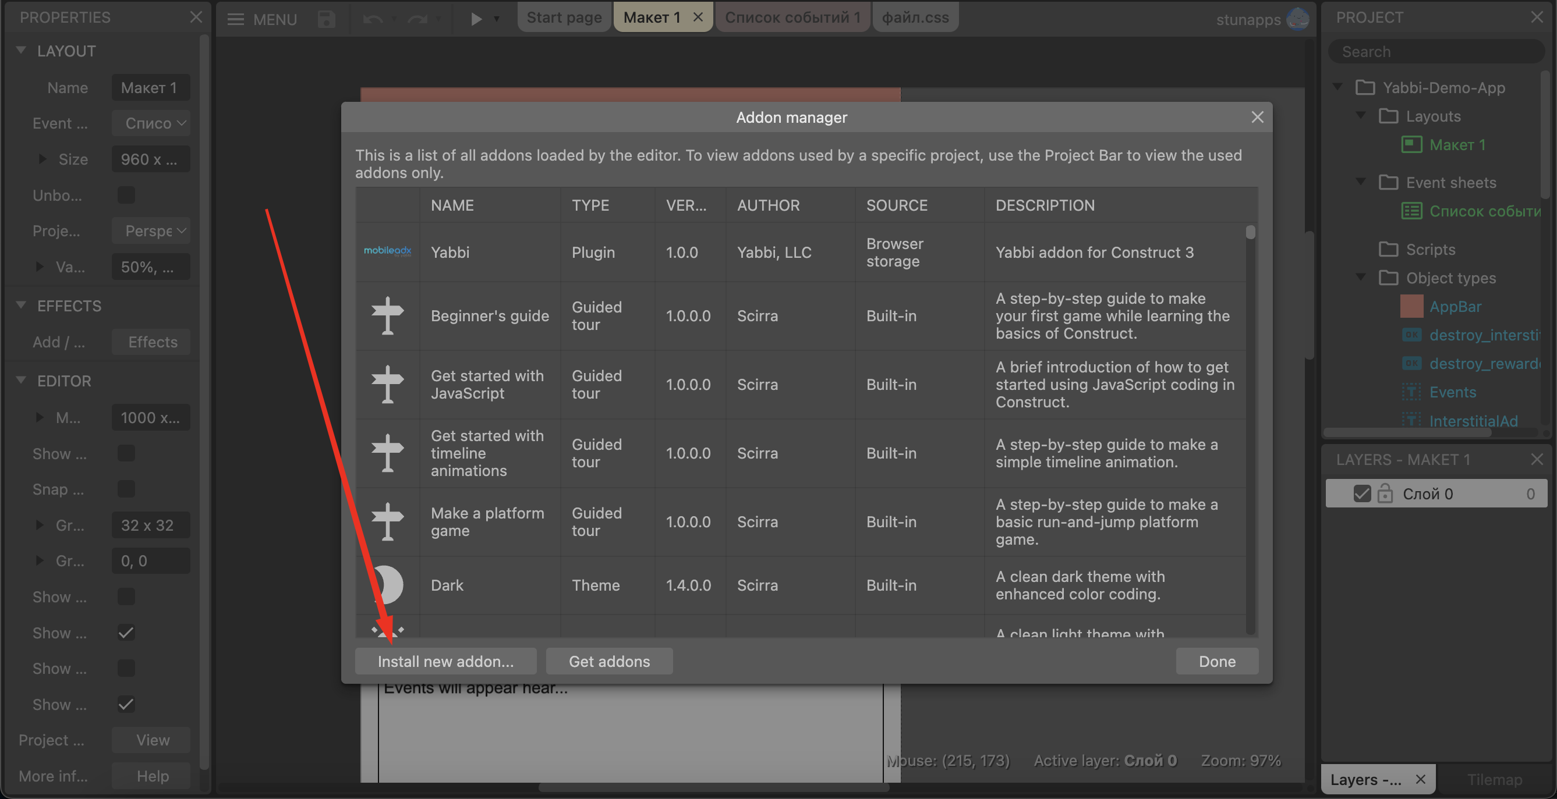Click Beginner's guide signpost icon
Viewport: 1557px width, 799px height.
[387, 315]
